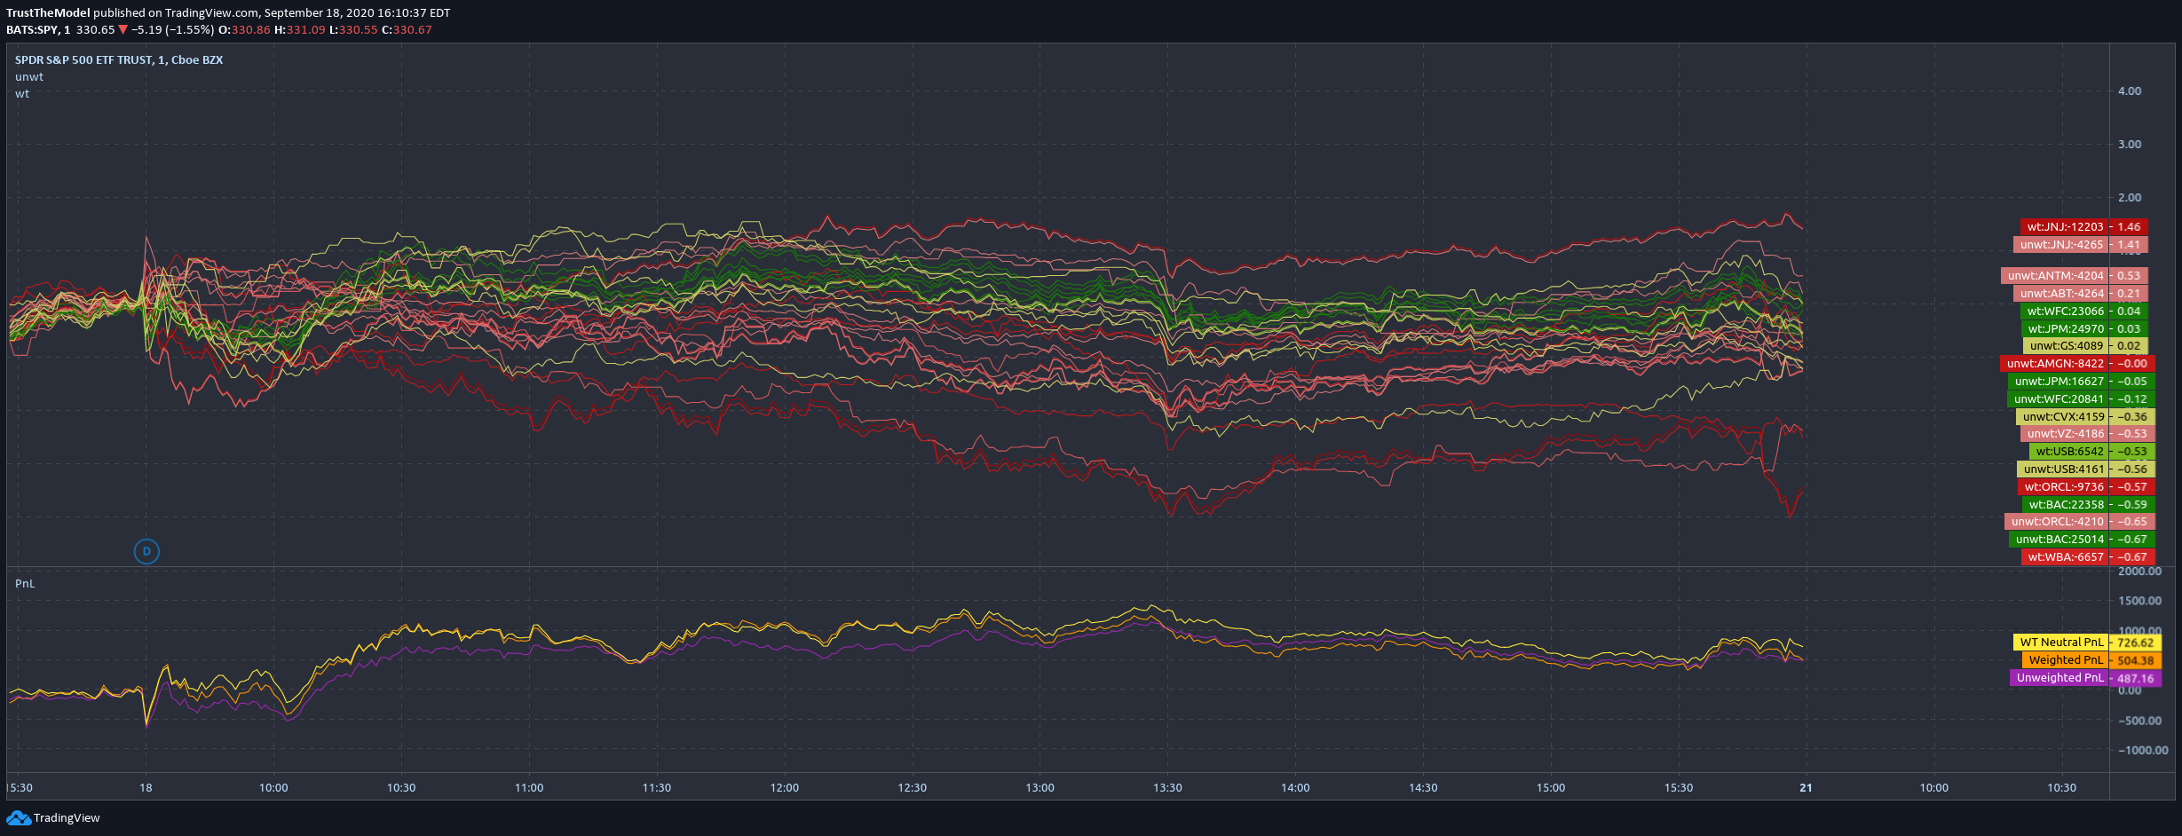
Task: Click the SPDR S&P 500 ETF TRUST title
Action: pyautogui.click(x=119, y=59)
